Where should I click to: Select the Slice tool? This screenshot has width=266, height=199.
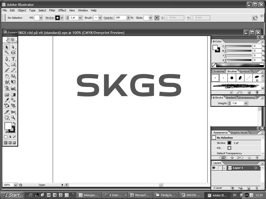6,112
